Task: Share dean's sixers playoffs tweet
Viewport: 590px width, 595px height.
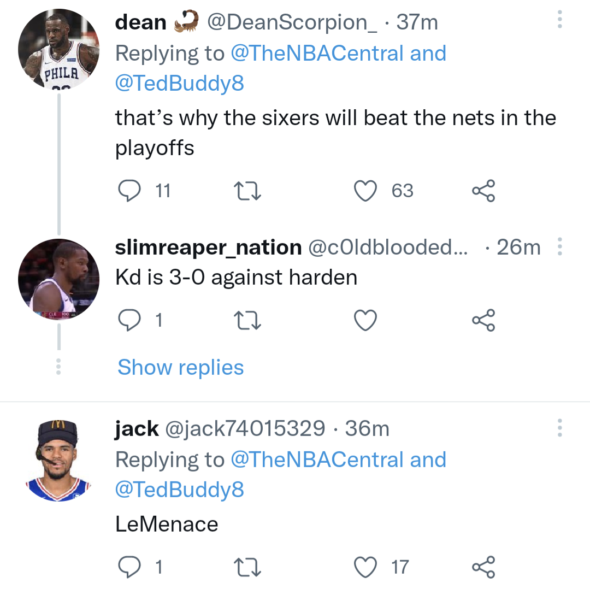Action: click(x=483, y=191)
